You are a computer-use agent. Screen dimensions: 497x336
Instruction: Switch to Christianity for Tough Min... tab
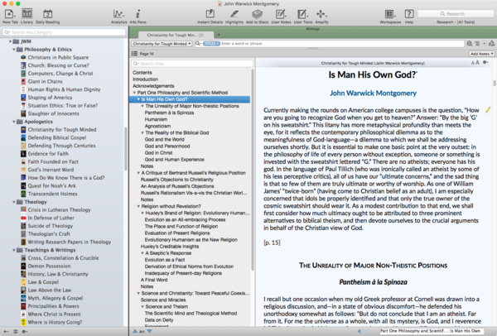175,35
